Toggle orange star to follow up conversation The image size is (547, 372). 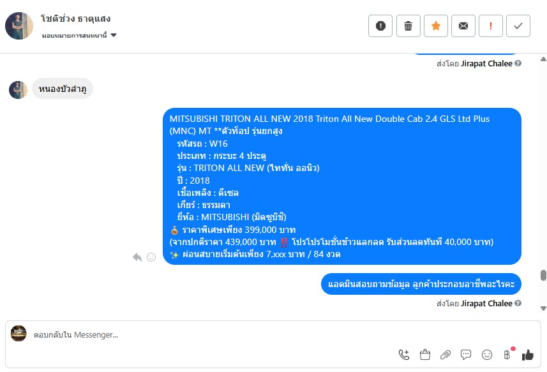pyautogui.click(x=436, y=26)
